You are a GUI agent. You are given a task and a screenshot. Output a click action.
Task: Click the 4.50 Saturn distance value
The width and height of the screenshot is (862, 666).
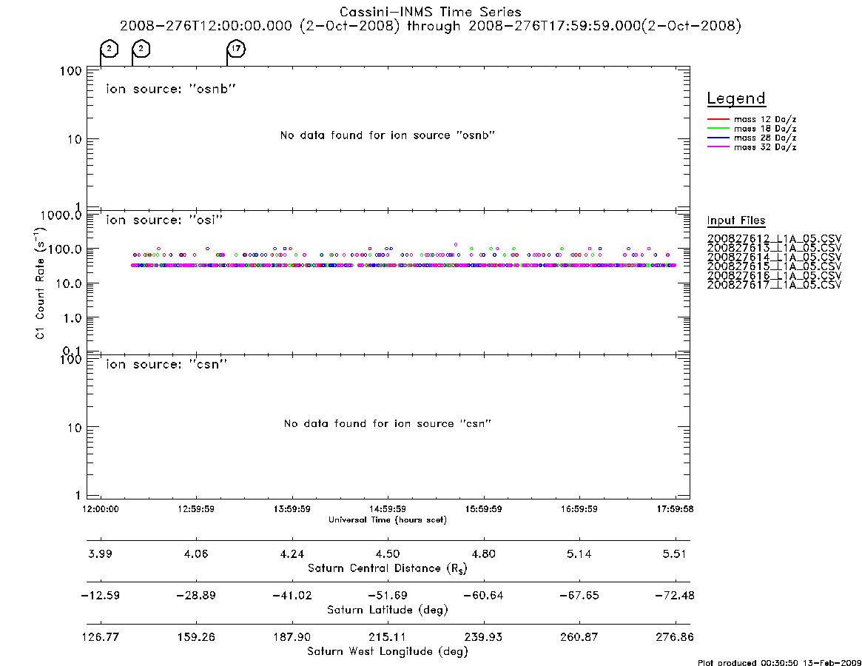[388, 554]
